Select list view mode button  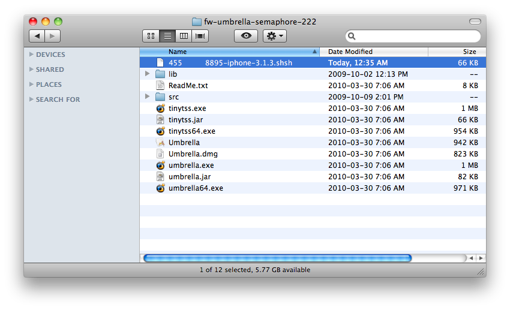click(x=167, y=36)
